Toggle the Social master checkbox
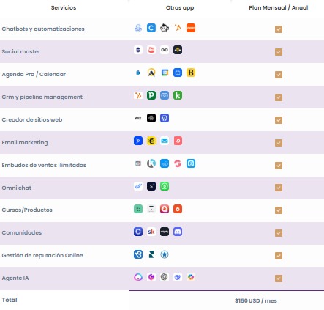Screen dimensions: 324x310 coord(279,52)
